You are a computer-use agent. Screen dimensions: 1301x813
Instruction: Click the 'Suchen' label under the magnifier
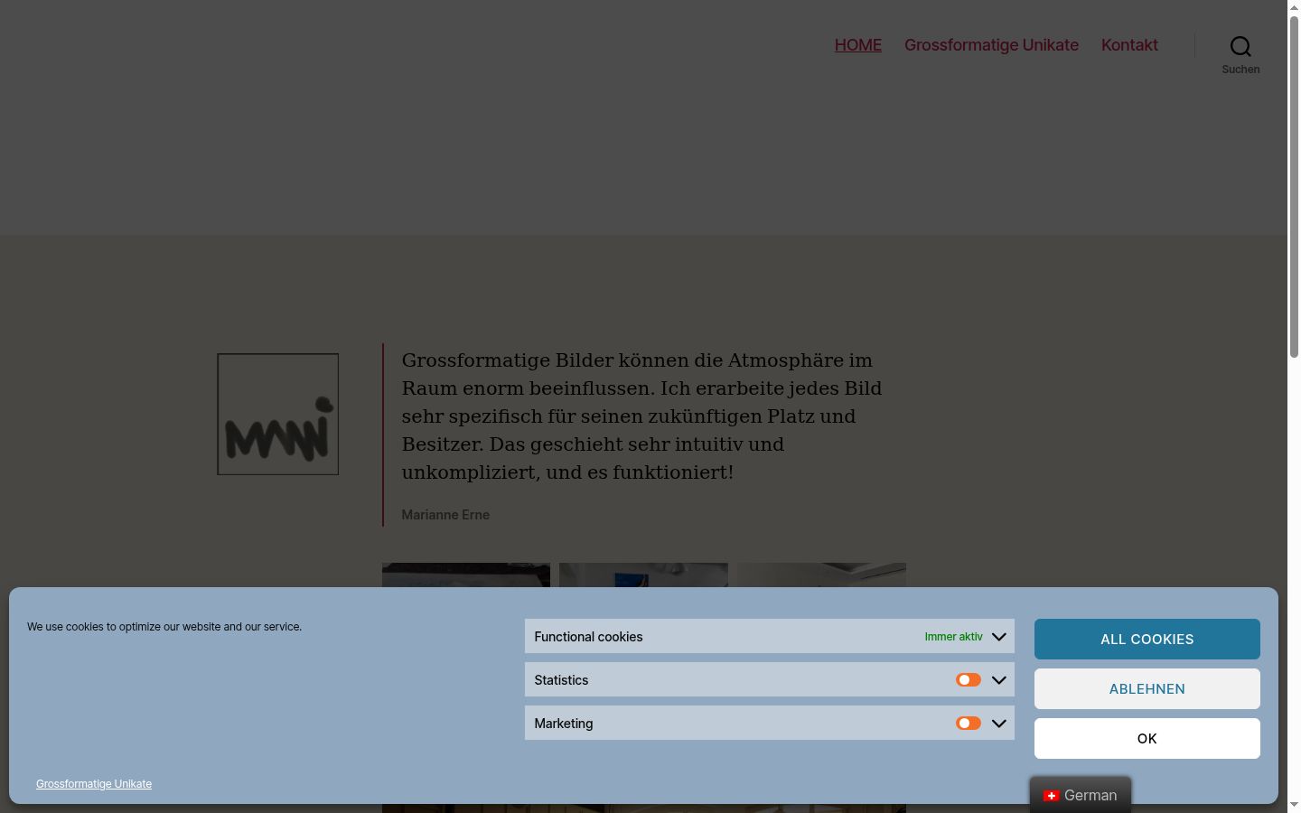click(1240, 70)
